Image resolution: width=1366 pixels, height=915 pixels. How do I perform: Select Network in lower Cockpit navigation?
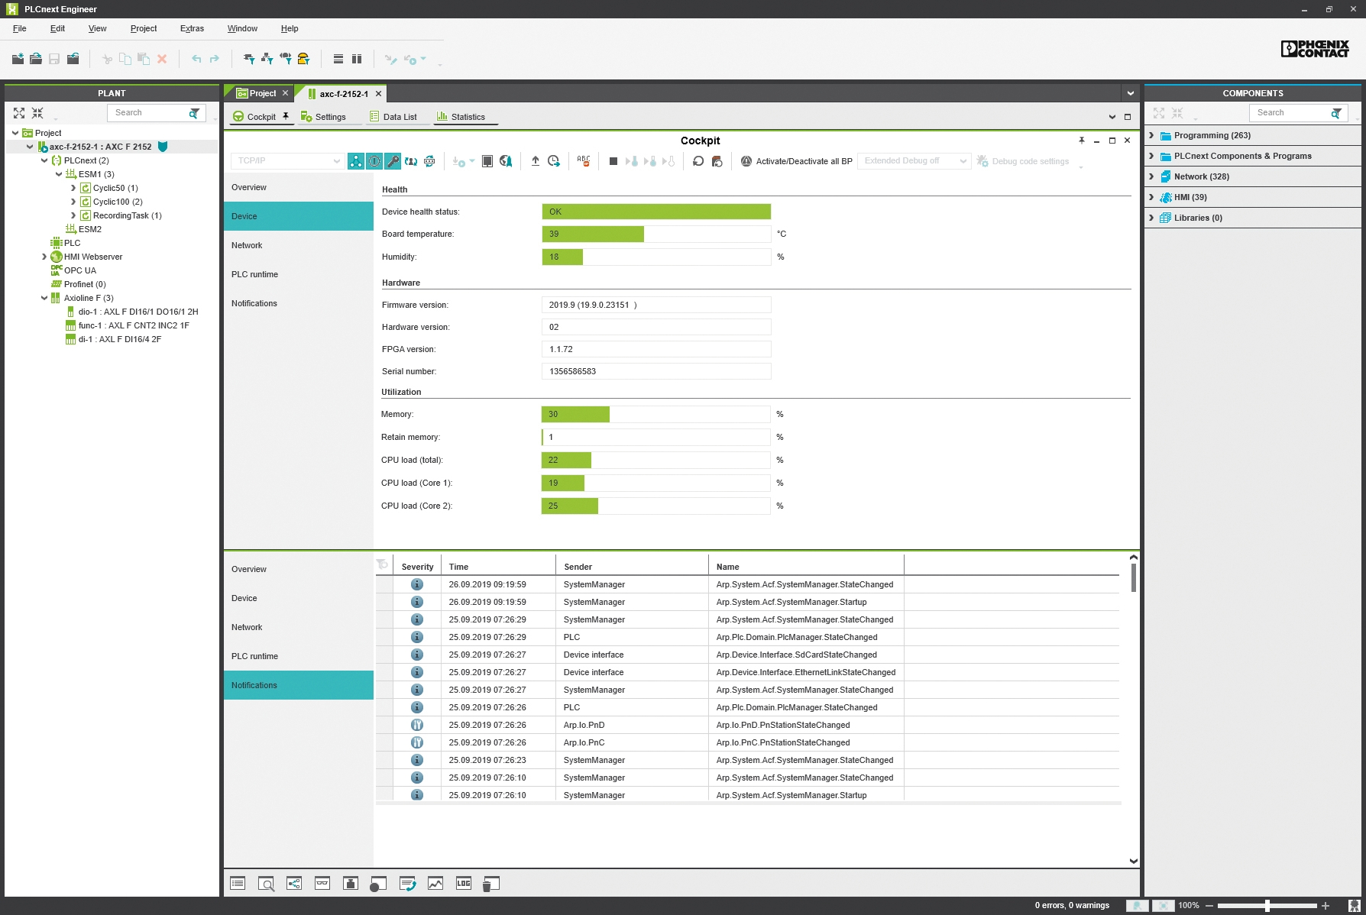click(299, 627)
